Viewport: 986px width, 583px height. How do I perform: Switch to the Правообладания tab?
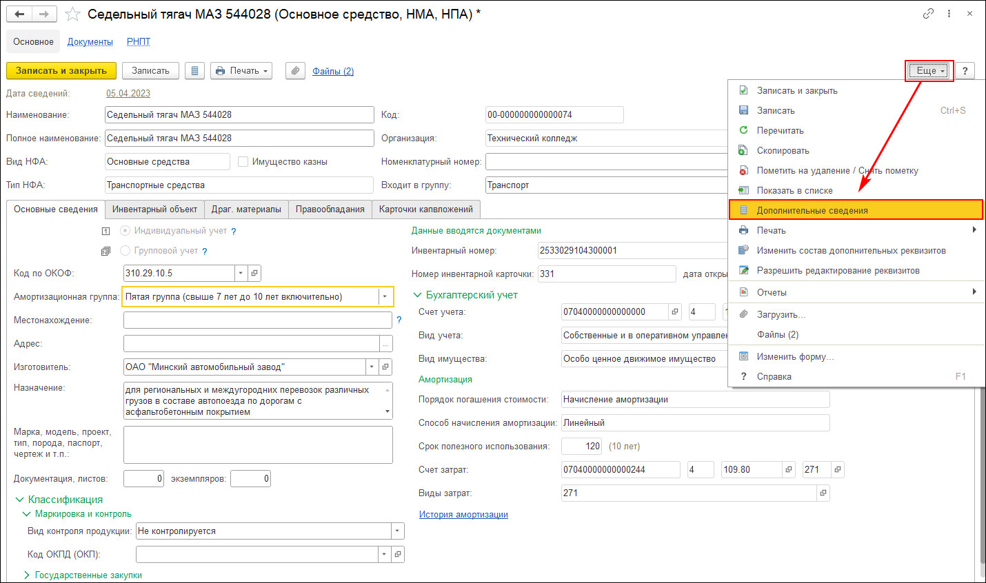pos(330,209)
